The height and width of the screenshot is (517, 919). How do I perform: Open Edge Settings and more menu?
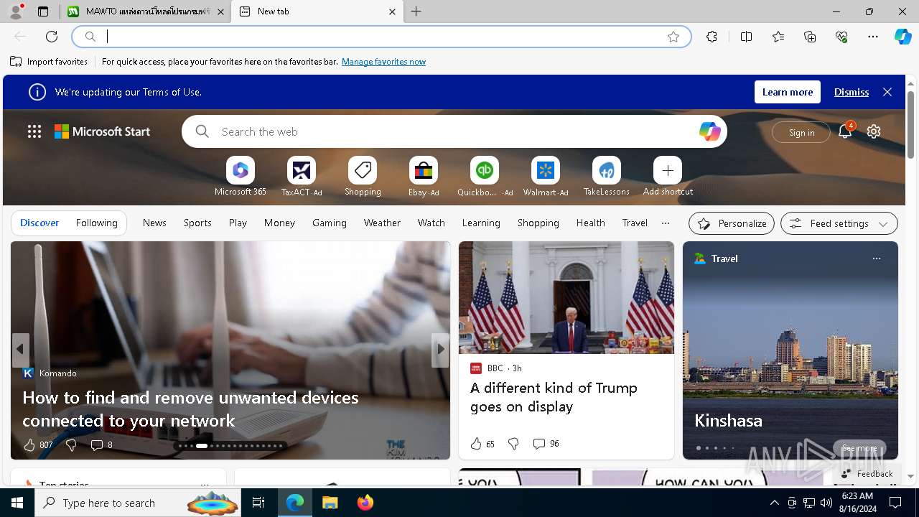pyautogui.click(x=873, y=37)
